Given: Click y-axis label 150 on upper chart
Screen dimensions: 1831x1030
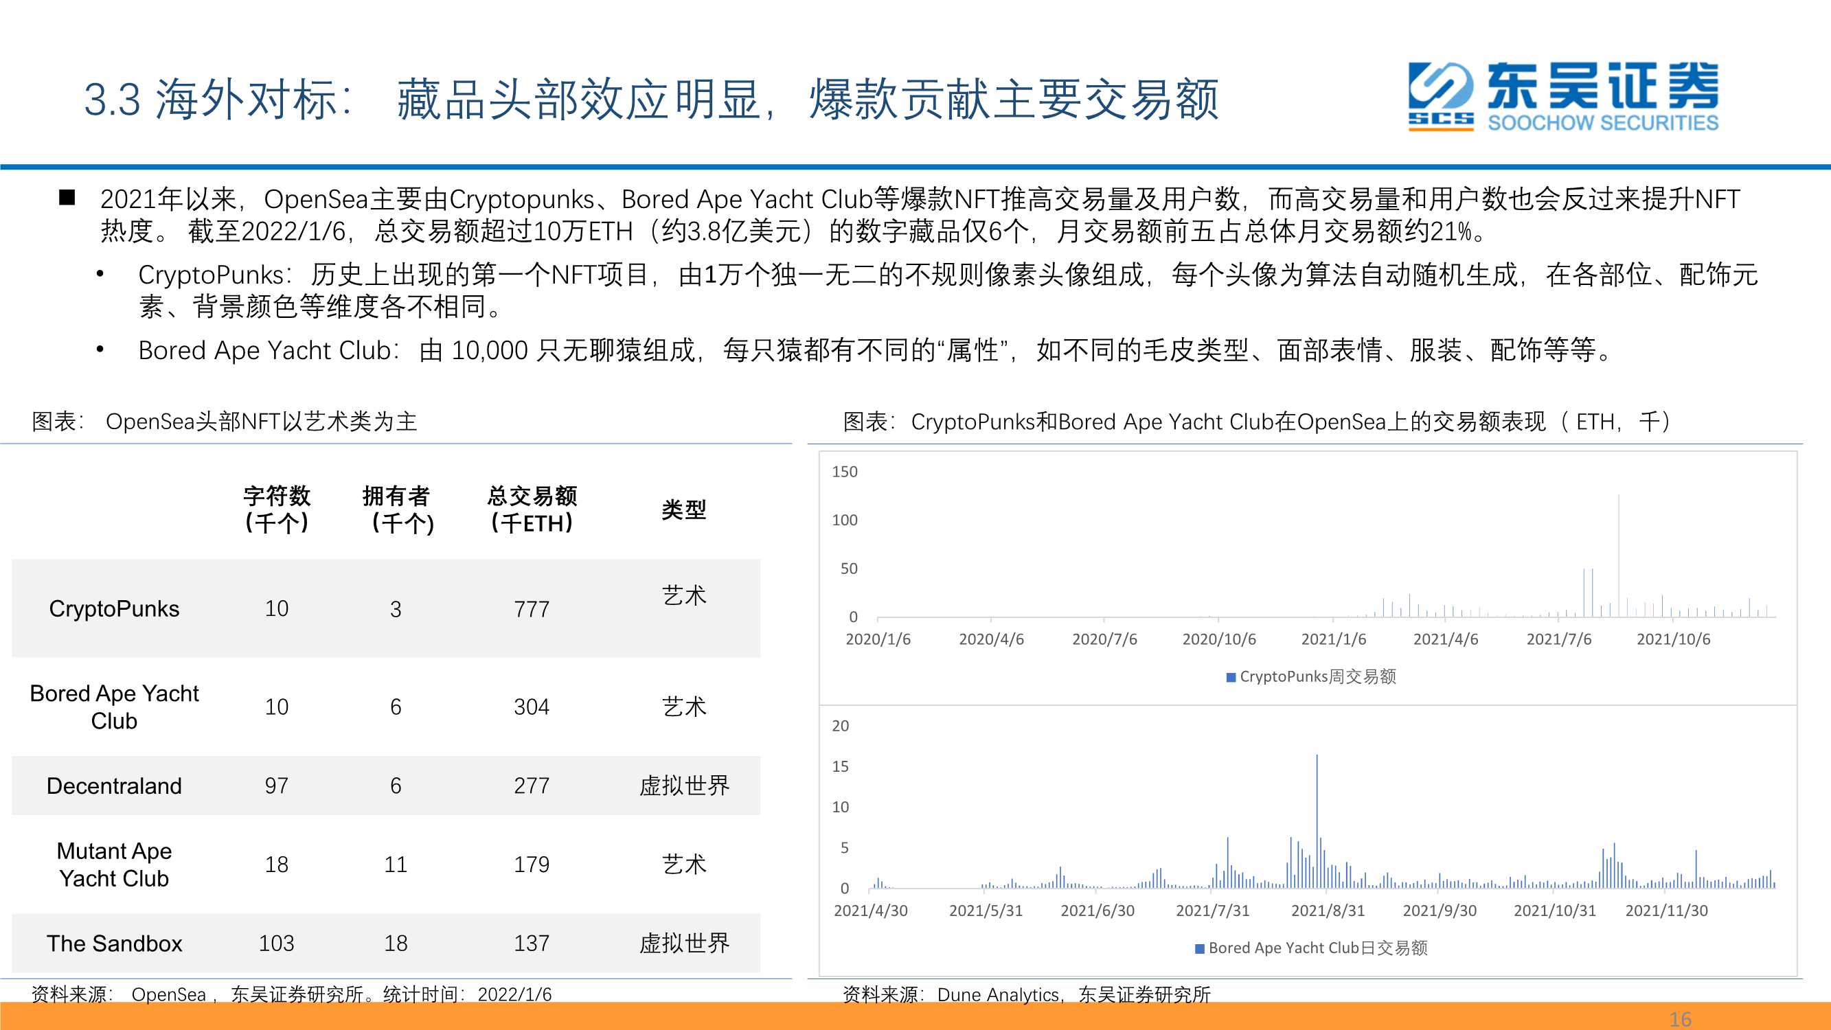Looking at the screenshot, I should (x=845, y=472).
